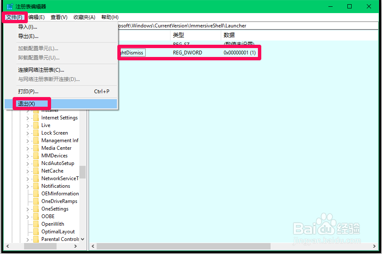Select the Lock Screen key
The image size is (382, 254).
tap(54, 133)
